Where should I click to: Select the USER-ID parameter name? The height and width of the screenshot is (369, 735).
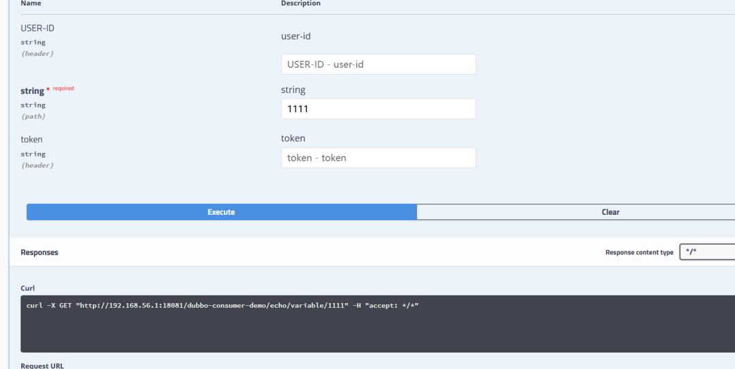click(x=37, y=29)
